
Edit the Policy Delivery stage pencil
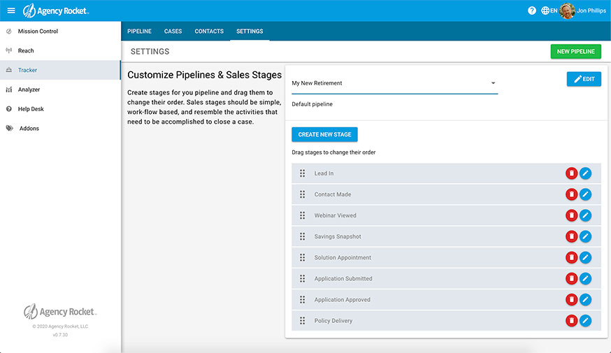pos(586,321)
